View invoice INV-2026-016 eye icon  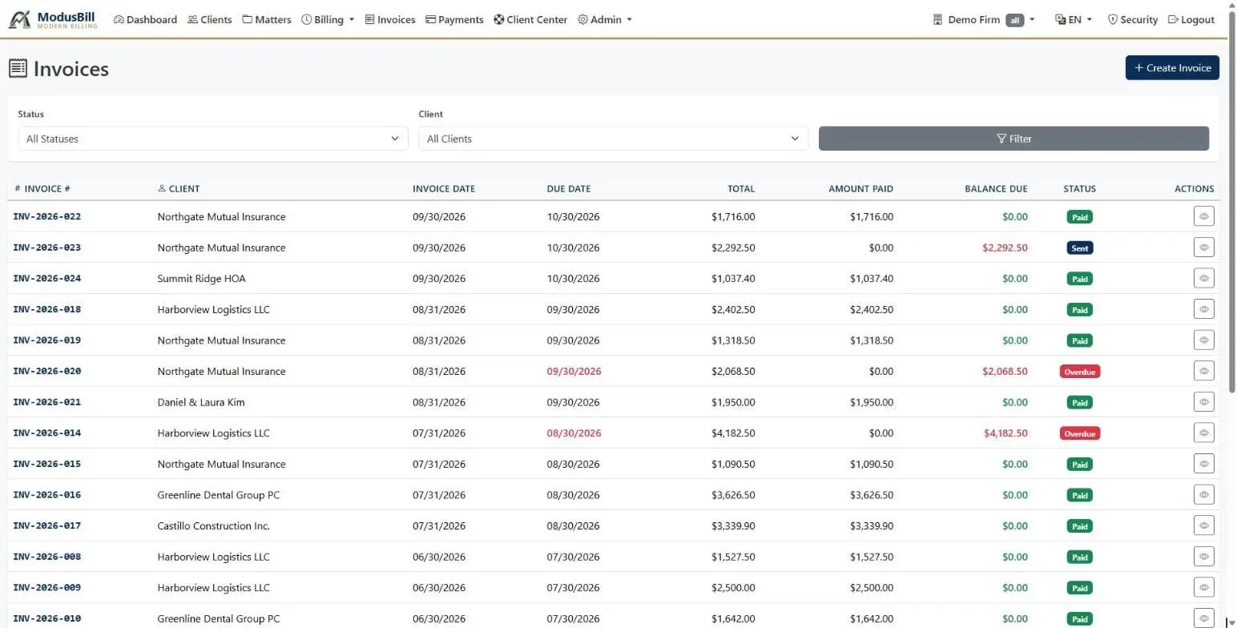(x=1203, y=495)
